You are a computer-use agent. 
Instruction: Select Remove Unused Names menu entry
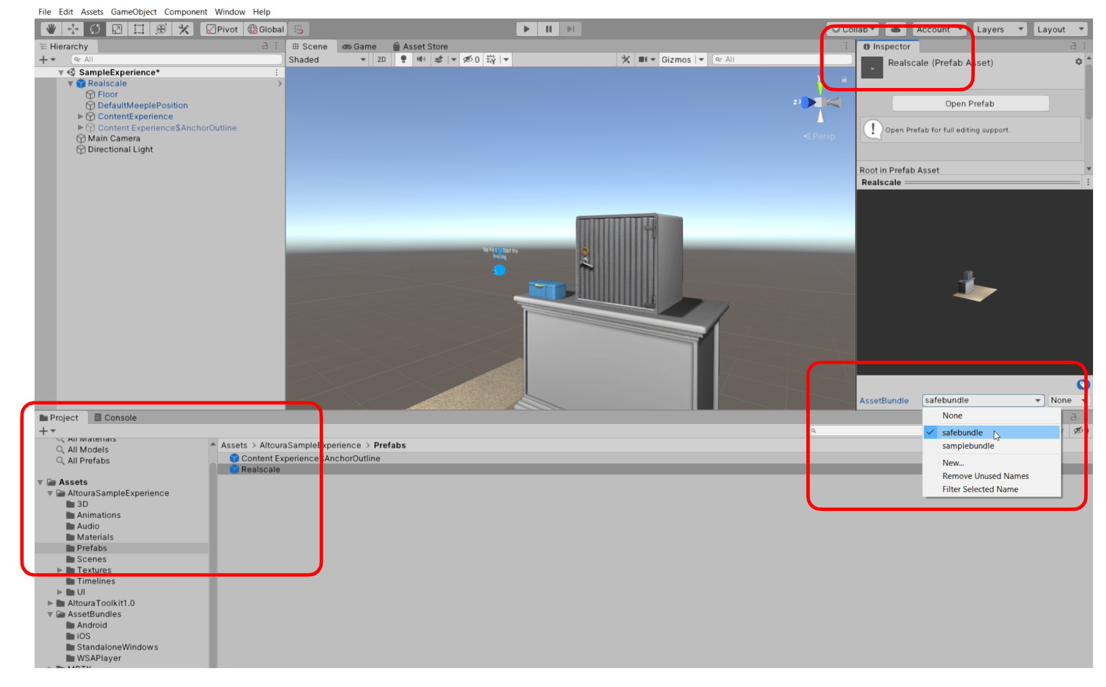[x=992, y=476]
